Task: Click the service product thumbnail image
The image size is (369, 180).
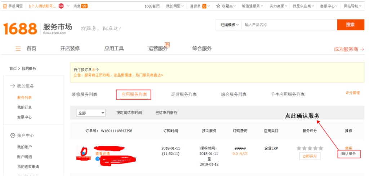Action: tap(83, 153)
